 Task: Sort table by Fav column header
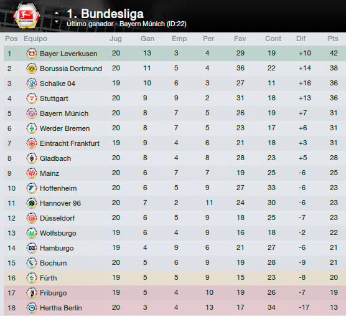[x=240, y=39]
